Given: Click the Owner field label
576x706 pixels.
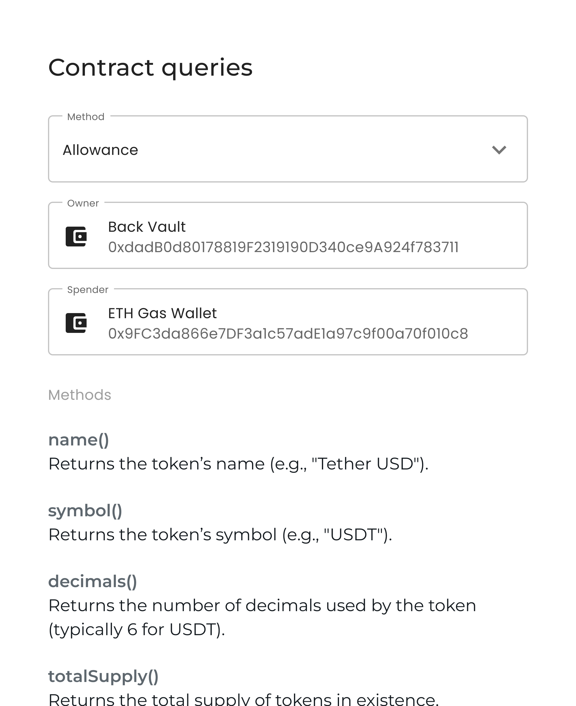Looking at the screenshot, I should pyautogui.click(x=83, y=203).
